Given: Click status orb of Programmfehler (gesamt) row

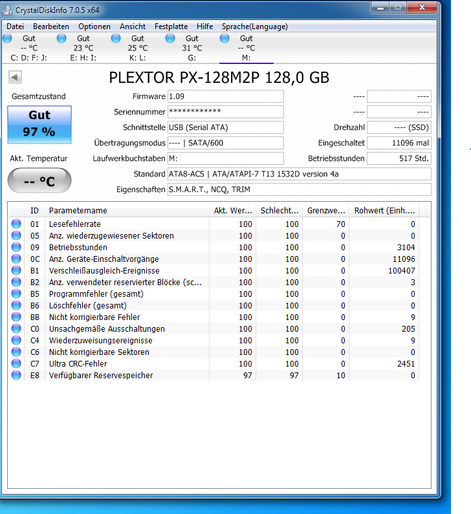Looking at the screenshot, I should tap(16, 294).
